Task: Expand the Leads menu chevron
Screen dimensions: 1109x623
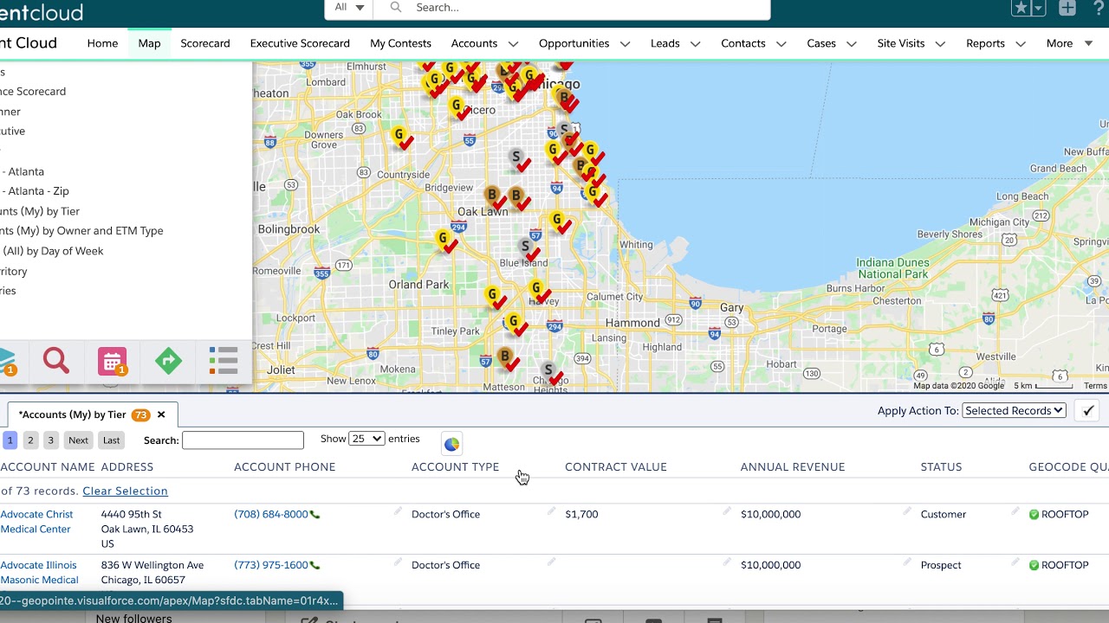Action: (695, 44)
